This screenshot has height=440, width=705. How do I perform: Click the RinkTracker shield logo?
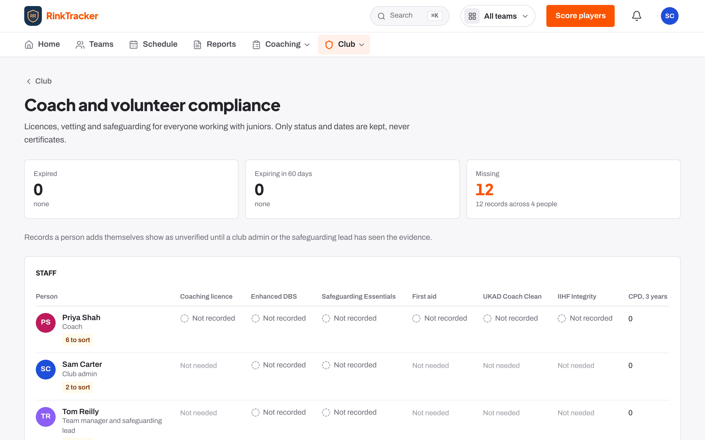tap(33, 16)
